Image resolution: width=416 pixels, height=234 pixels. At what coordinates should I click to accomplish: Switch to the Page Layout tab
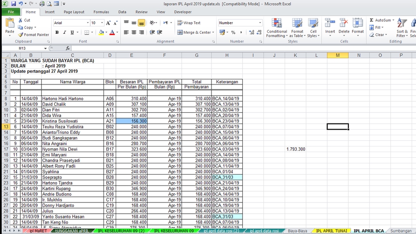[x=74, y=12]
